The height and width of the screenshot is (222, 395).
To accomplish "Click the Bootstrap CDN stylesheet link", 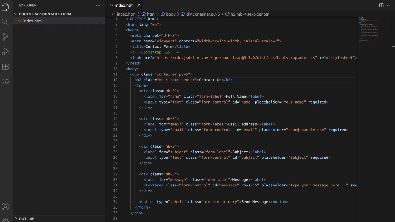I will point(236,58).
